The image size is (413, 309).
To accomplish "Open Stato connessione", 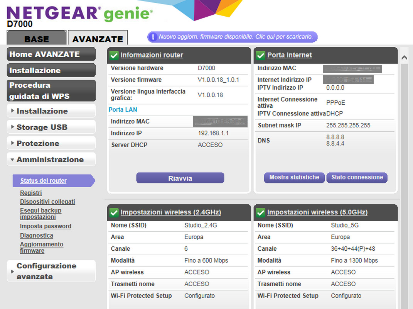I will pos(357,177).
